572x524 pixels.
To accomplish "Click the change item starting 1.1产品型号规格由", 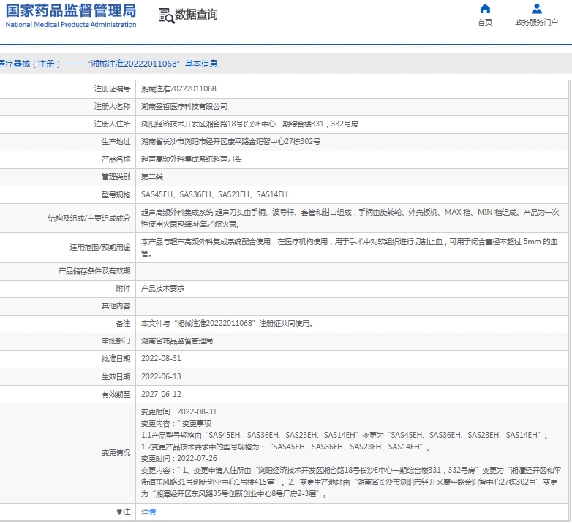I will [345, 435].
